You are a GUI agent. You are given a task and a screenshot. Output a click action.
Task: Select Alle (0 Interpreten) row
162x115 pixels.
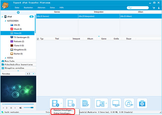99,16
